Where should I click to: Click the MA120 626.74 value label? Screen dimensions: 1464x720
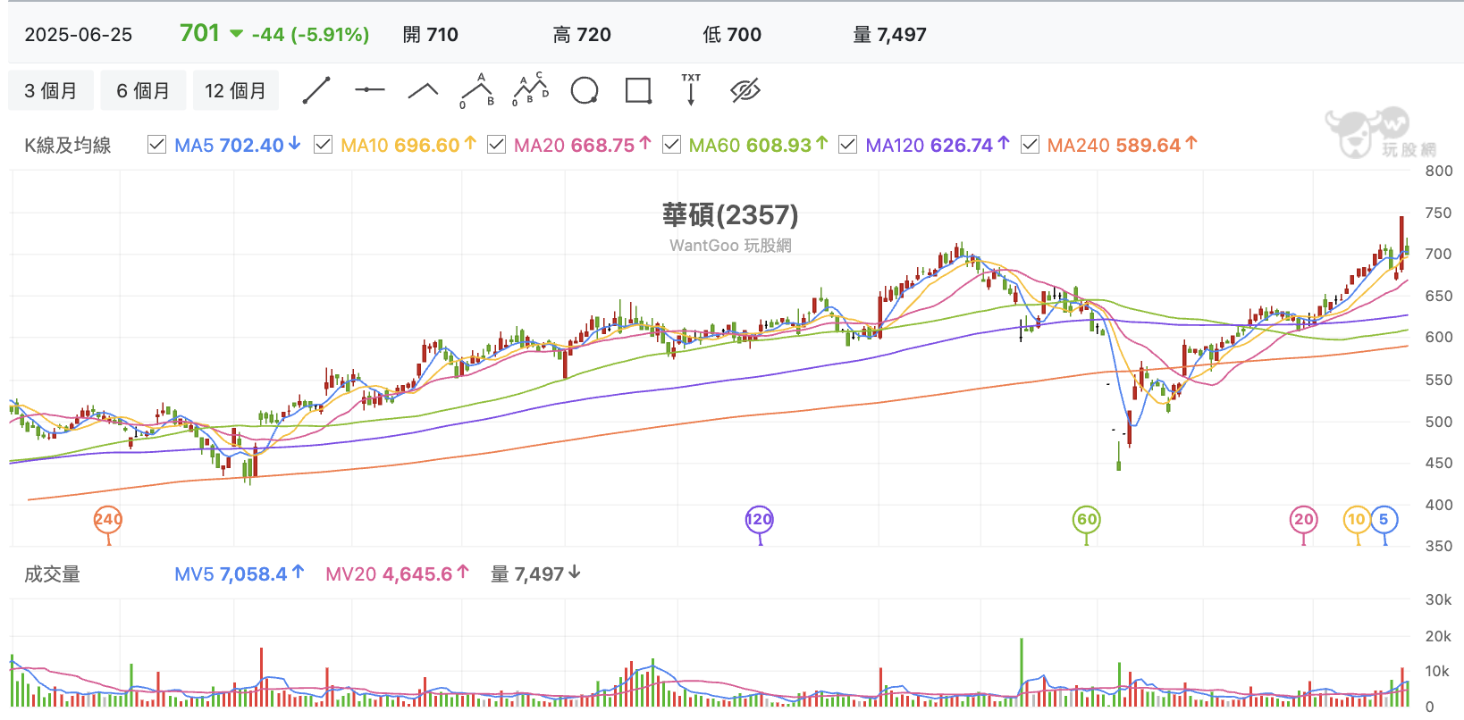938,145
